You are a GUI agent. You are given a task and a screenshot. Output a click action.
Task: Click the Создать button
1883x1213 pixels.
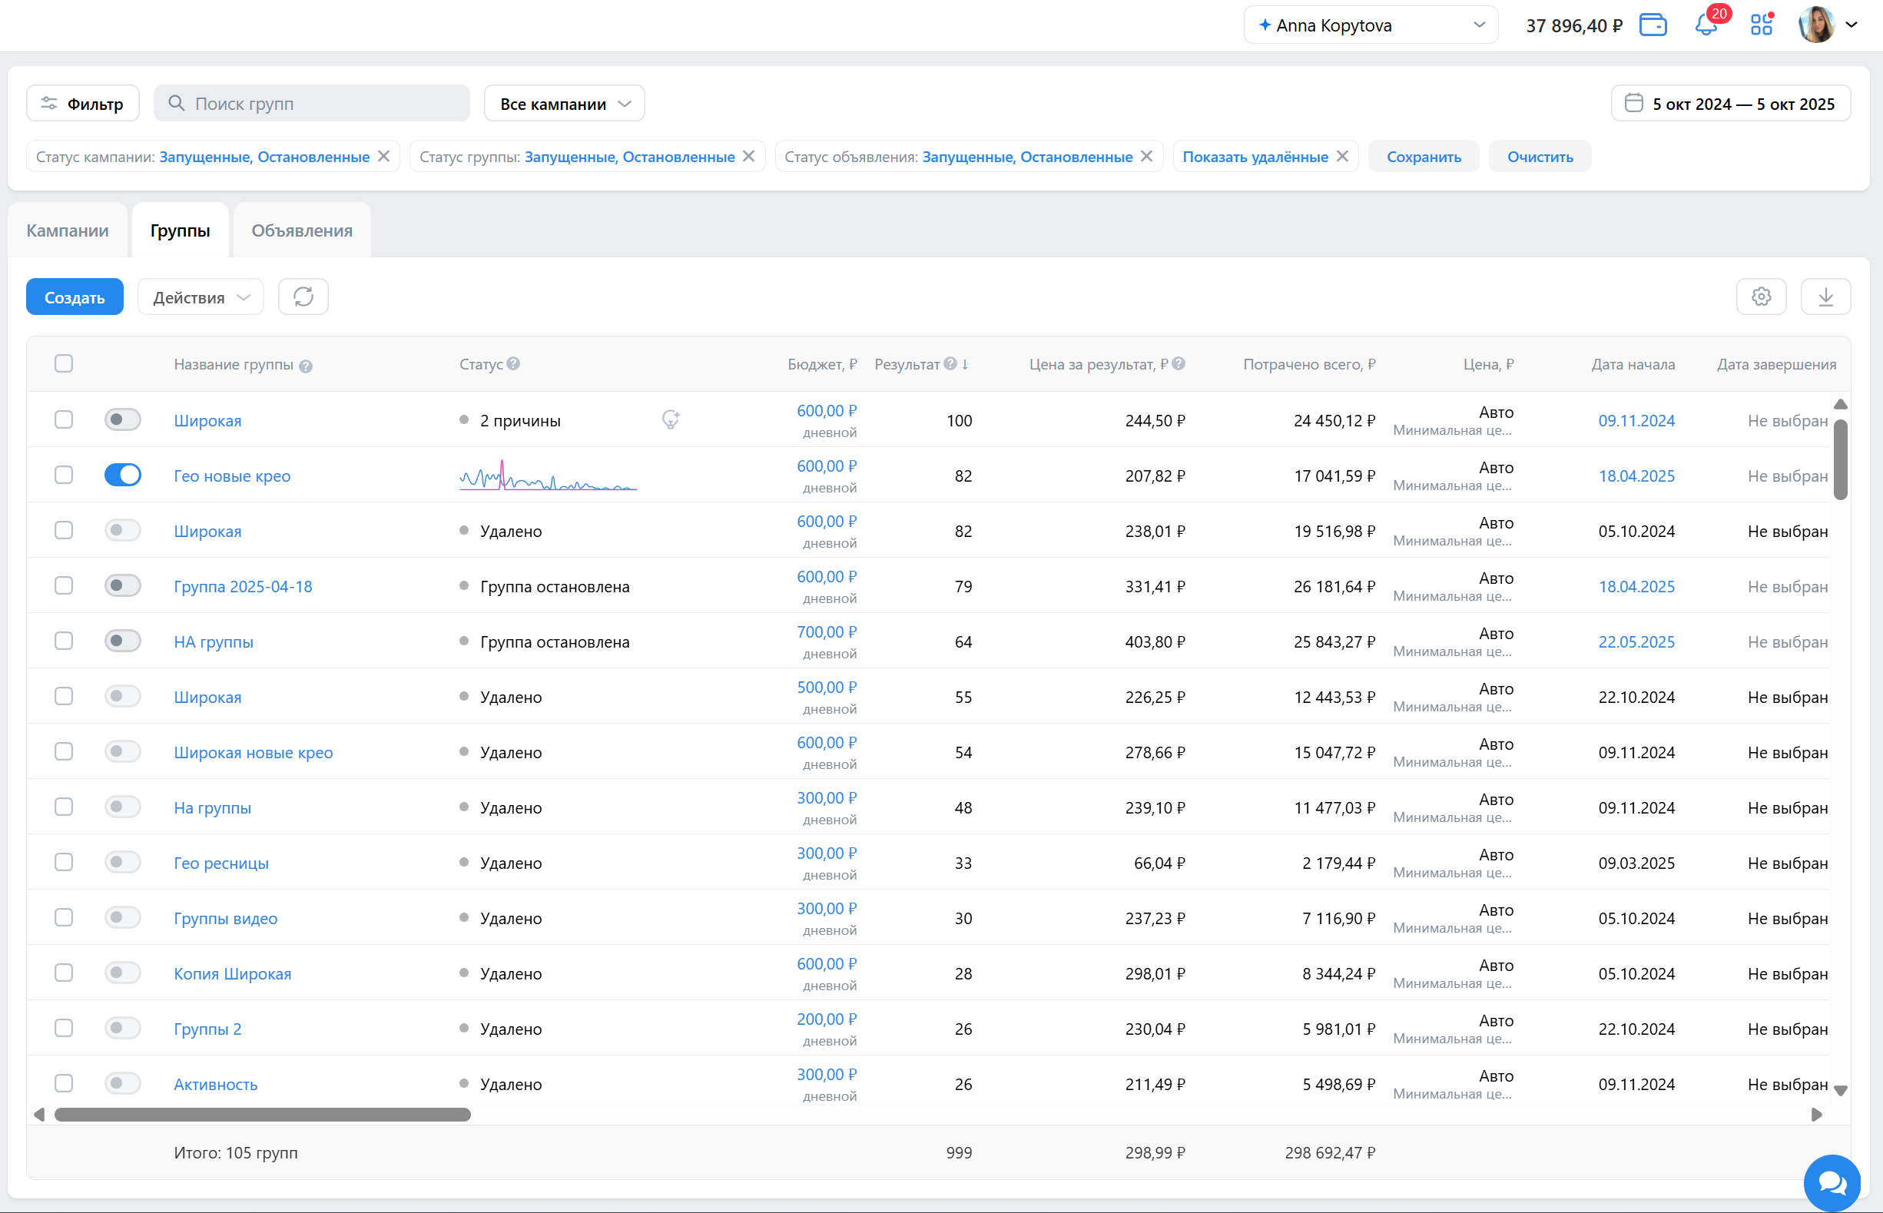tap(75, 297)
